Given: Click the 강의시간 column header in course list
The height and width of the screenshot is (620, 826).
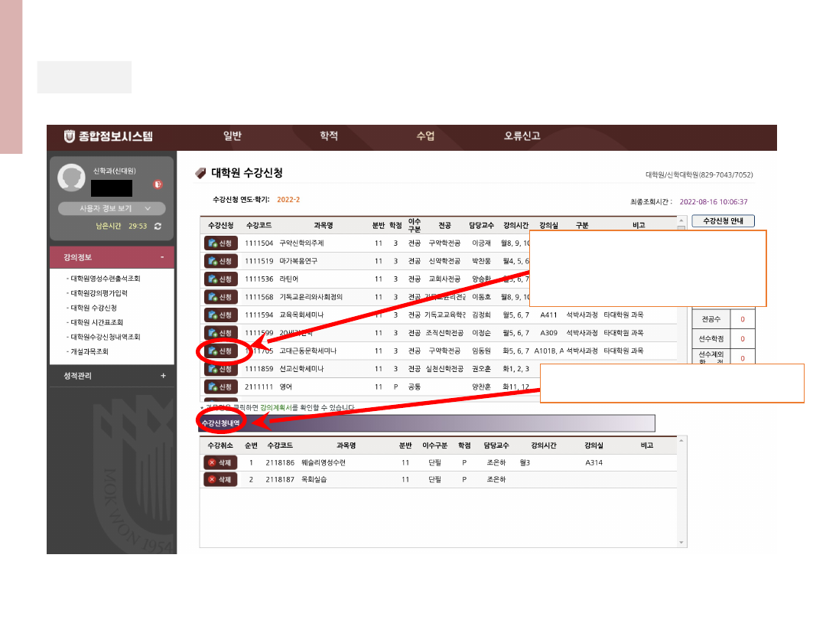Looking at the screenshot, I should click(x=515, y=225).
